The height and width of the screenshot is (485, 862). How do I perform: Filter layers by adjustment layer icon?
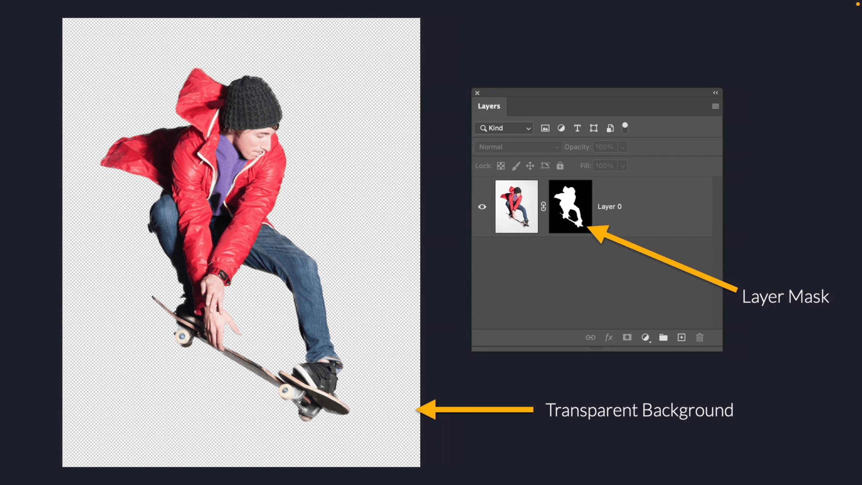coord(561,128)
